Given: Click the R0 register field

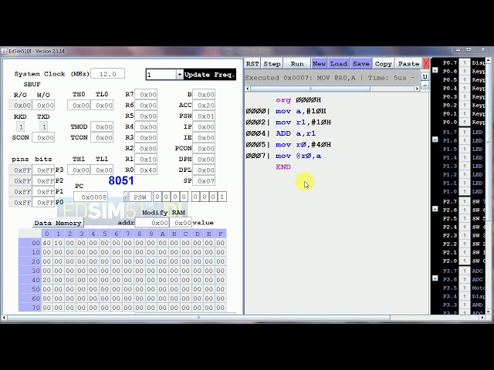Looking at the screenshot, I should [x=146, y=170].
